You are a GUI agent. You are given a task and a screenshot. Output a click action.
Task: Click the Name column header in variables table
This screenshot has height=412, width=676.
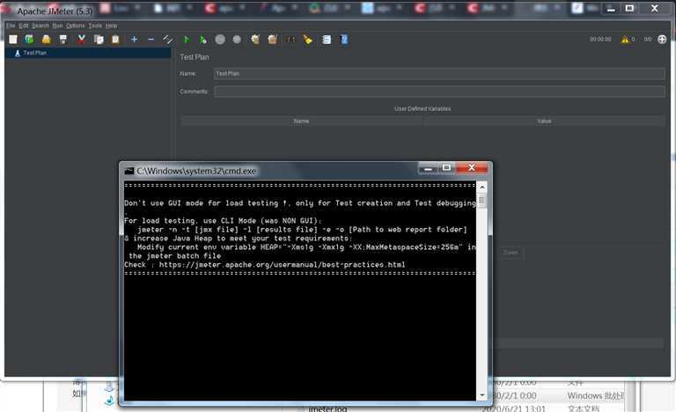301,121
